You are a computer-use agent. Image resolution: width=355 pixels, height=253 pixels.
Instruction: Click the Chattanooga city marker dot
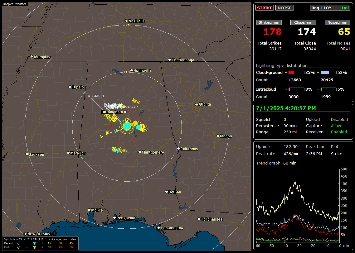click(170, 60)
